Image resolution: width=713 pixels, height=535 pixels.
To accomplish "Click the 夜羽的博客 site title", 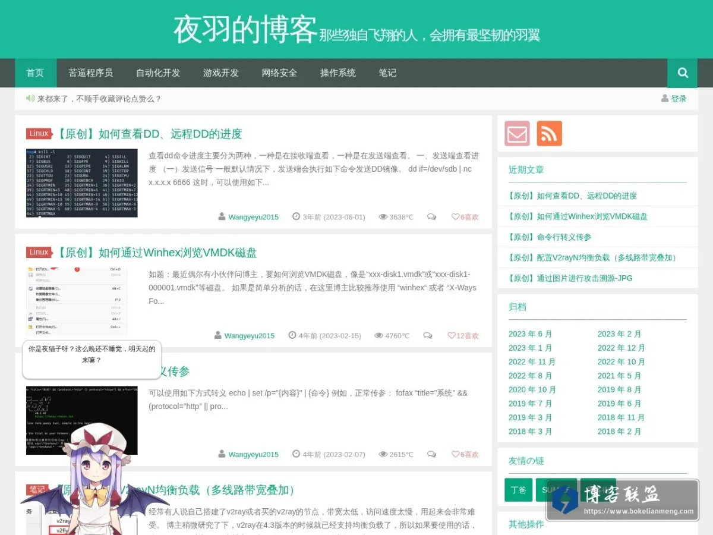I will tap(245, 30).
